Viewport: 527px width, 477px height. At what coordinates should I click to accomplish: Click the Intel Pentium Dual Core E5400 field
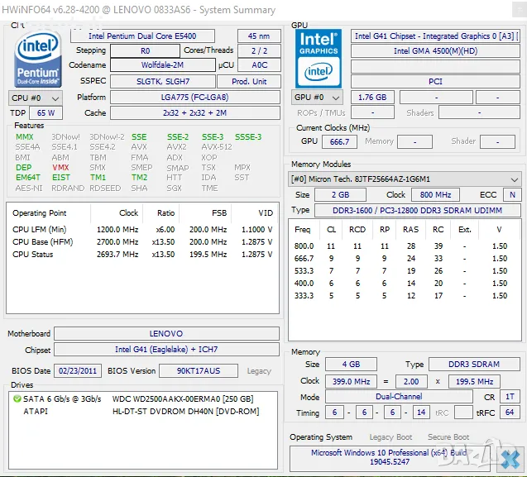(x=141, y=36)
